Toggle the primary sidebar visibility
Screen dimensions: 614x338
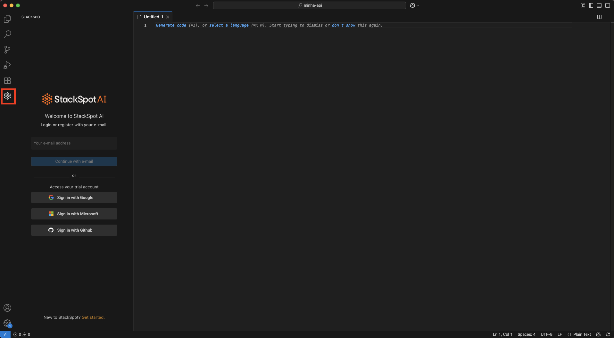[x=591, y=5]
